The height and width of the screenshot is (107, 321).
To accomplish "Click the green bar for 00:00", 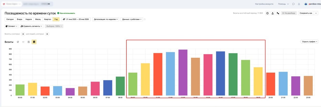I will (20, 90).
